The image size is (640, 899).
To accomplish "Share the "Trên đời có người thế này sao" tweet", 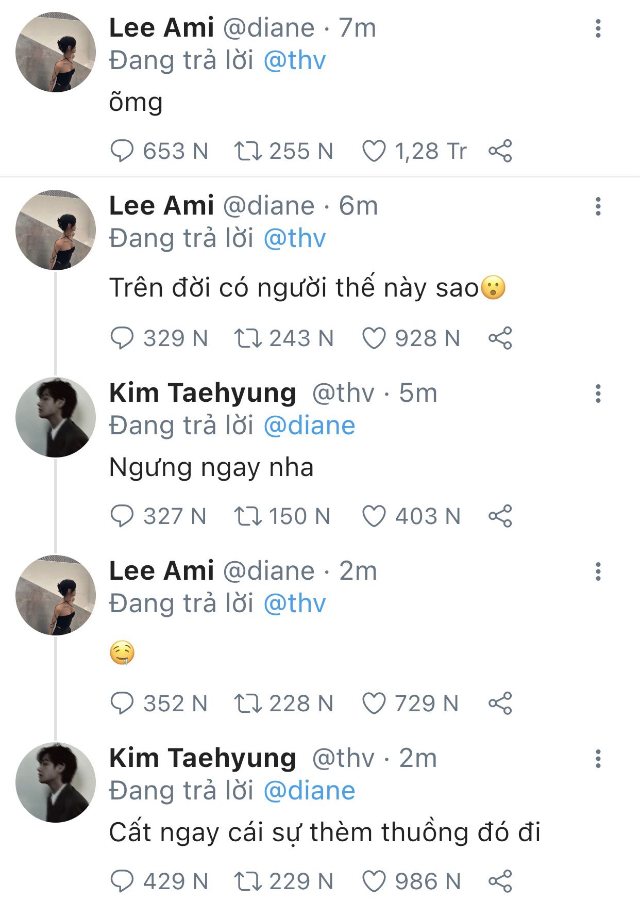I will click(500, 338).
